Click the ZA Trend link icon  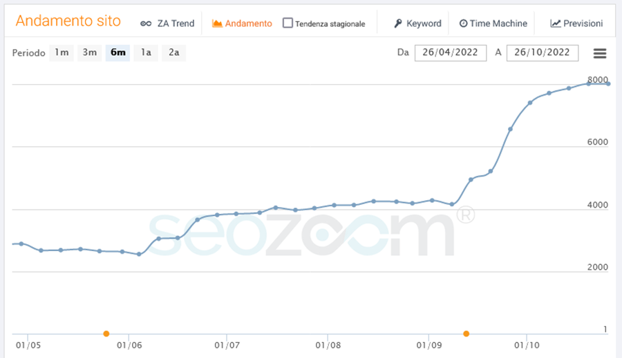point(145,23)
